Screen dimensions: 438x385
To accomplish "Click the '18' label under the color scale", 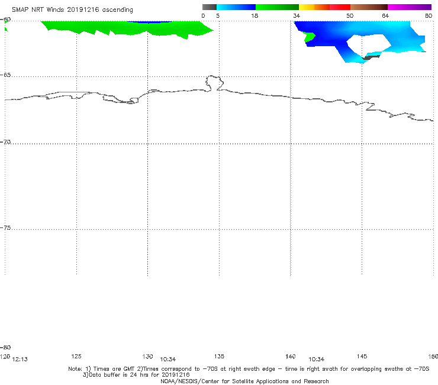I will 255,15.
